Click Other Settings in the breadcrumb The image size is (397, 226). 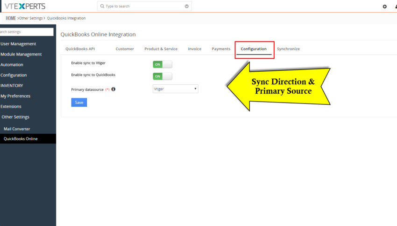(31, 18)
